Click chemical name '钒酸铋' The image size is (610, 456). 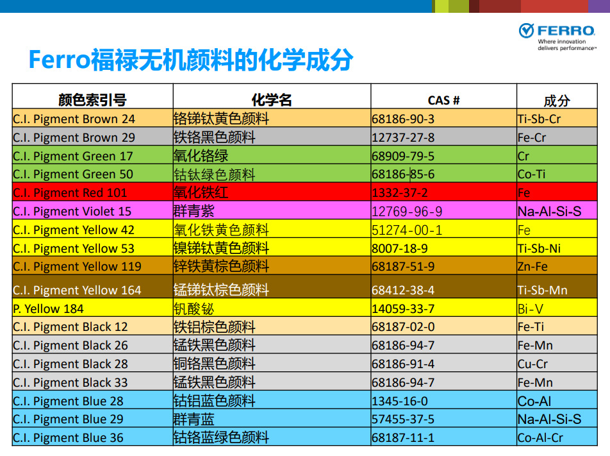tap(194, 308)
